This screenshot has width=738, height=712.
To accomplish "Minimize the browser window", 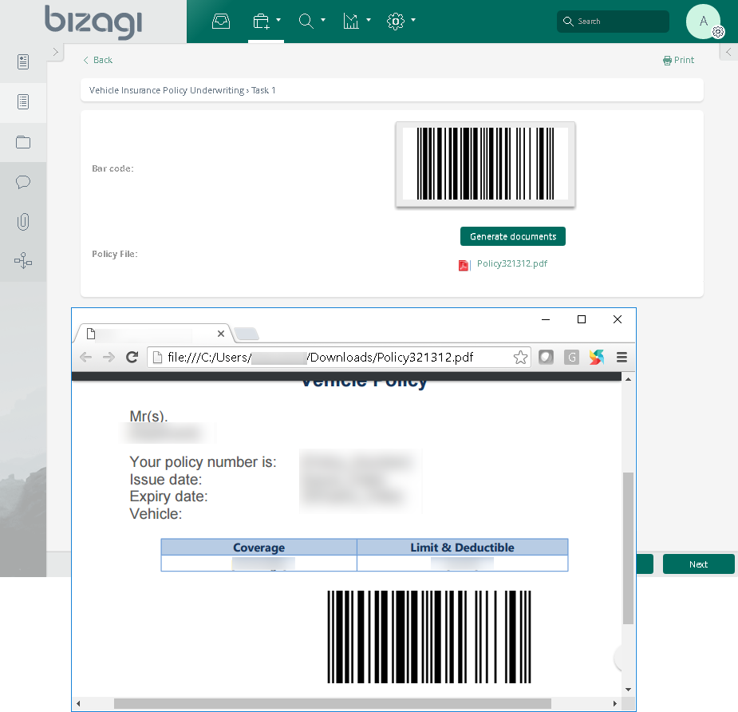I will point(546,319).
